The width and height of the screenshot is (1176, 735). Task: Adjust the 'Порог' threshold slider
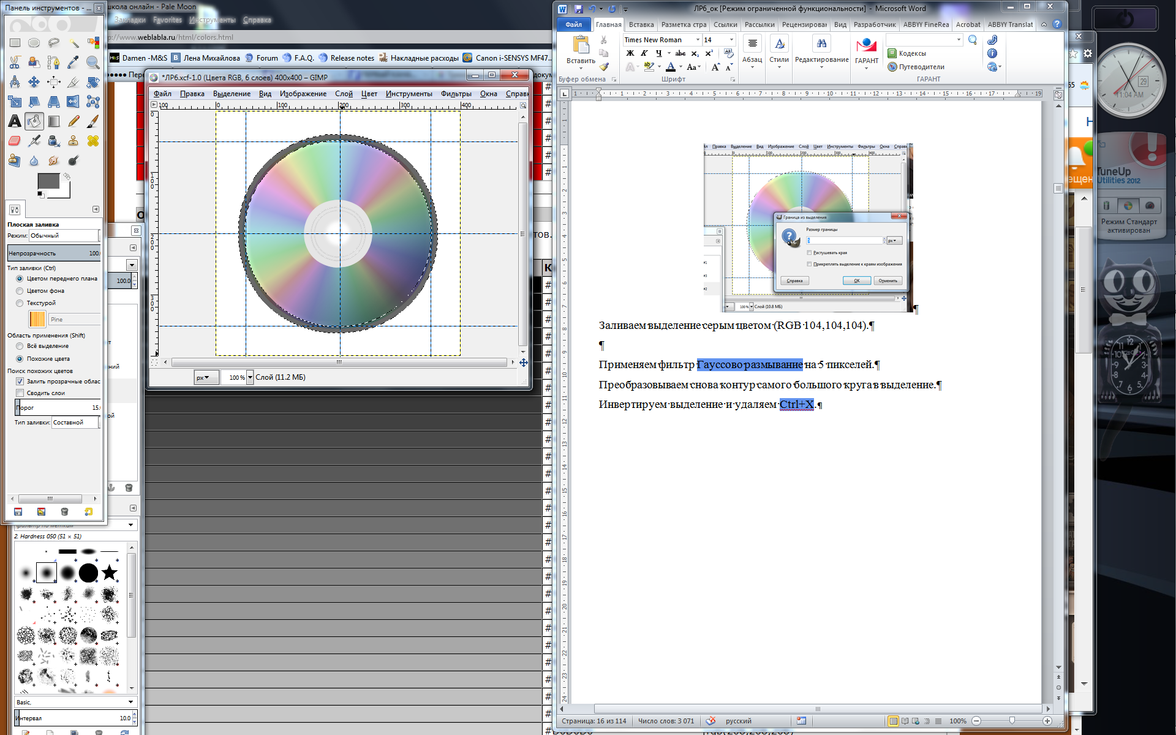(58, 407)
